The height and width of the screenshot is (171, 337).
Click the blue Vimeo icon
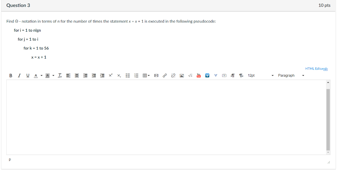[x=207, y=76]
